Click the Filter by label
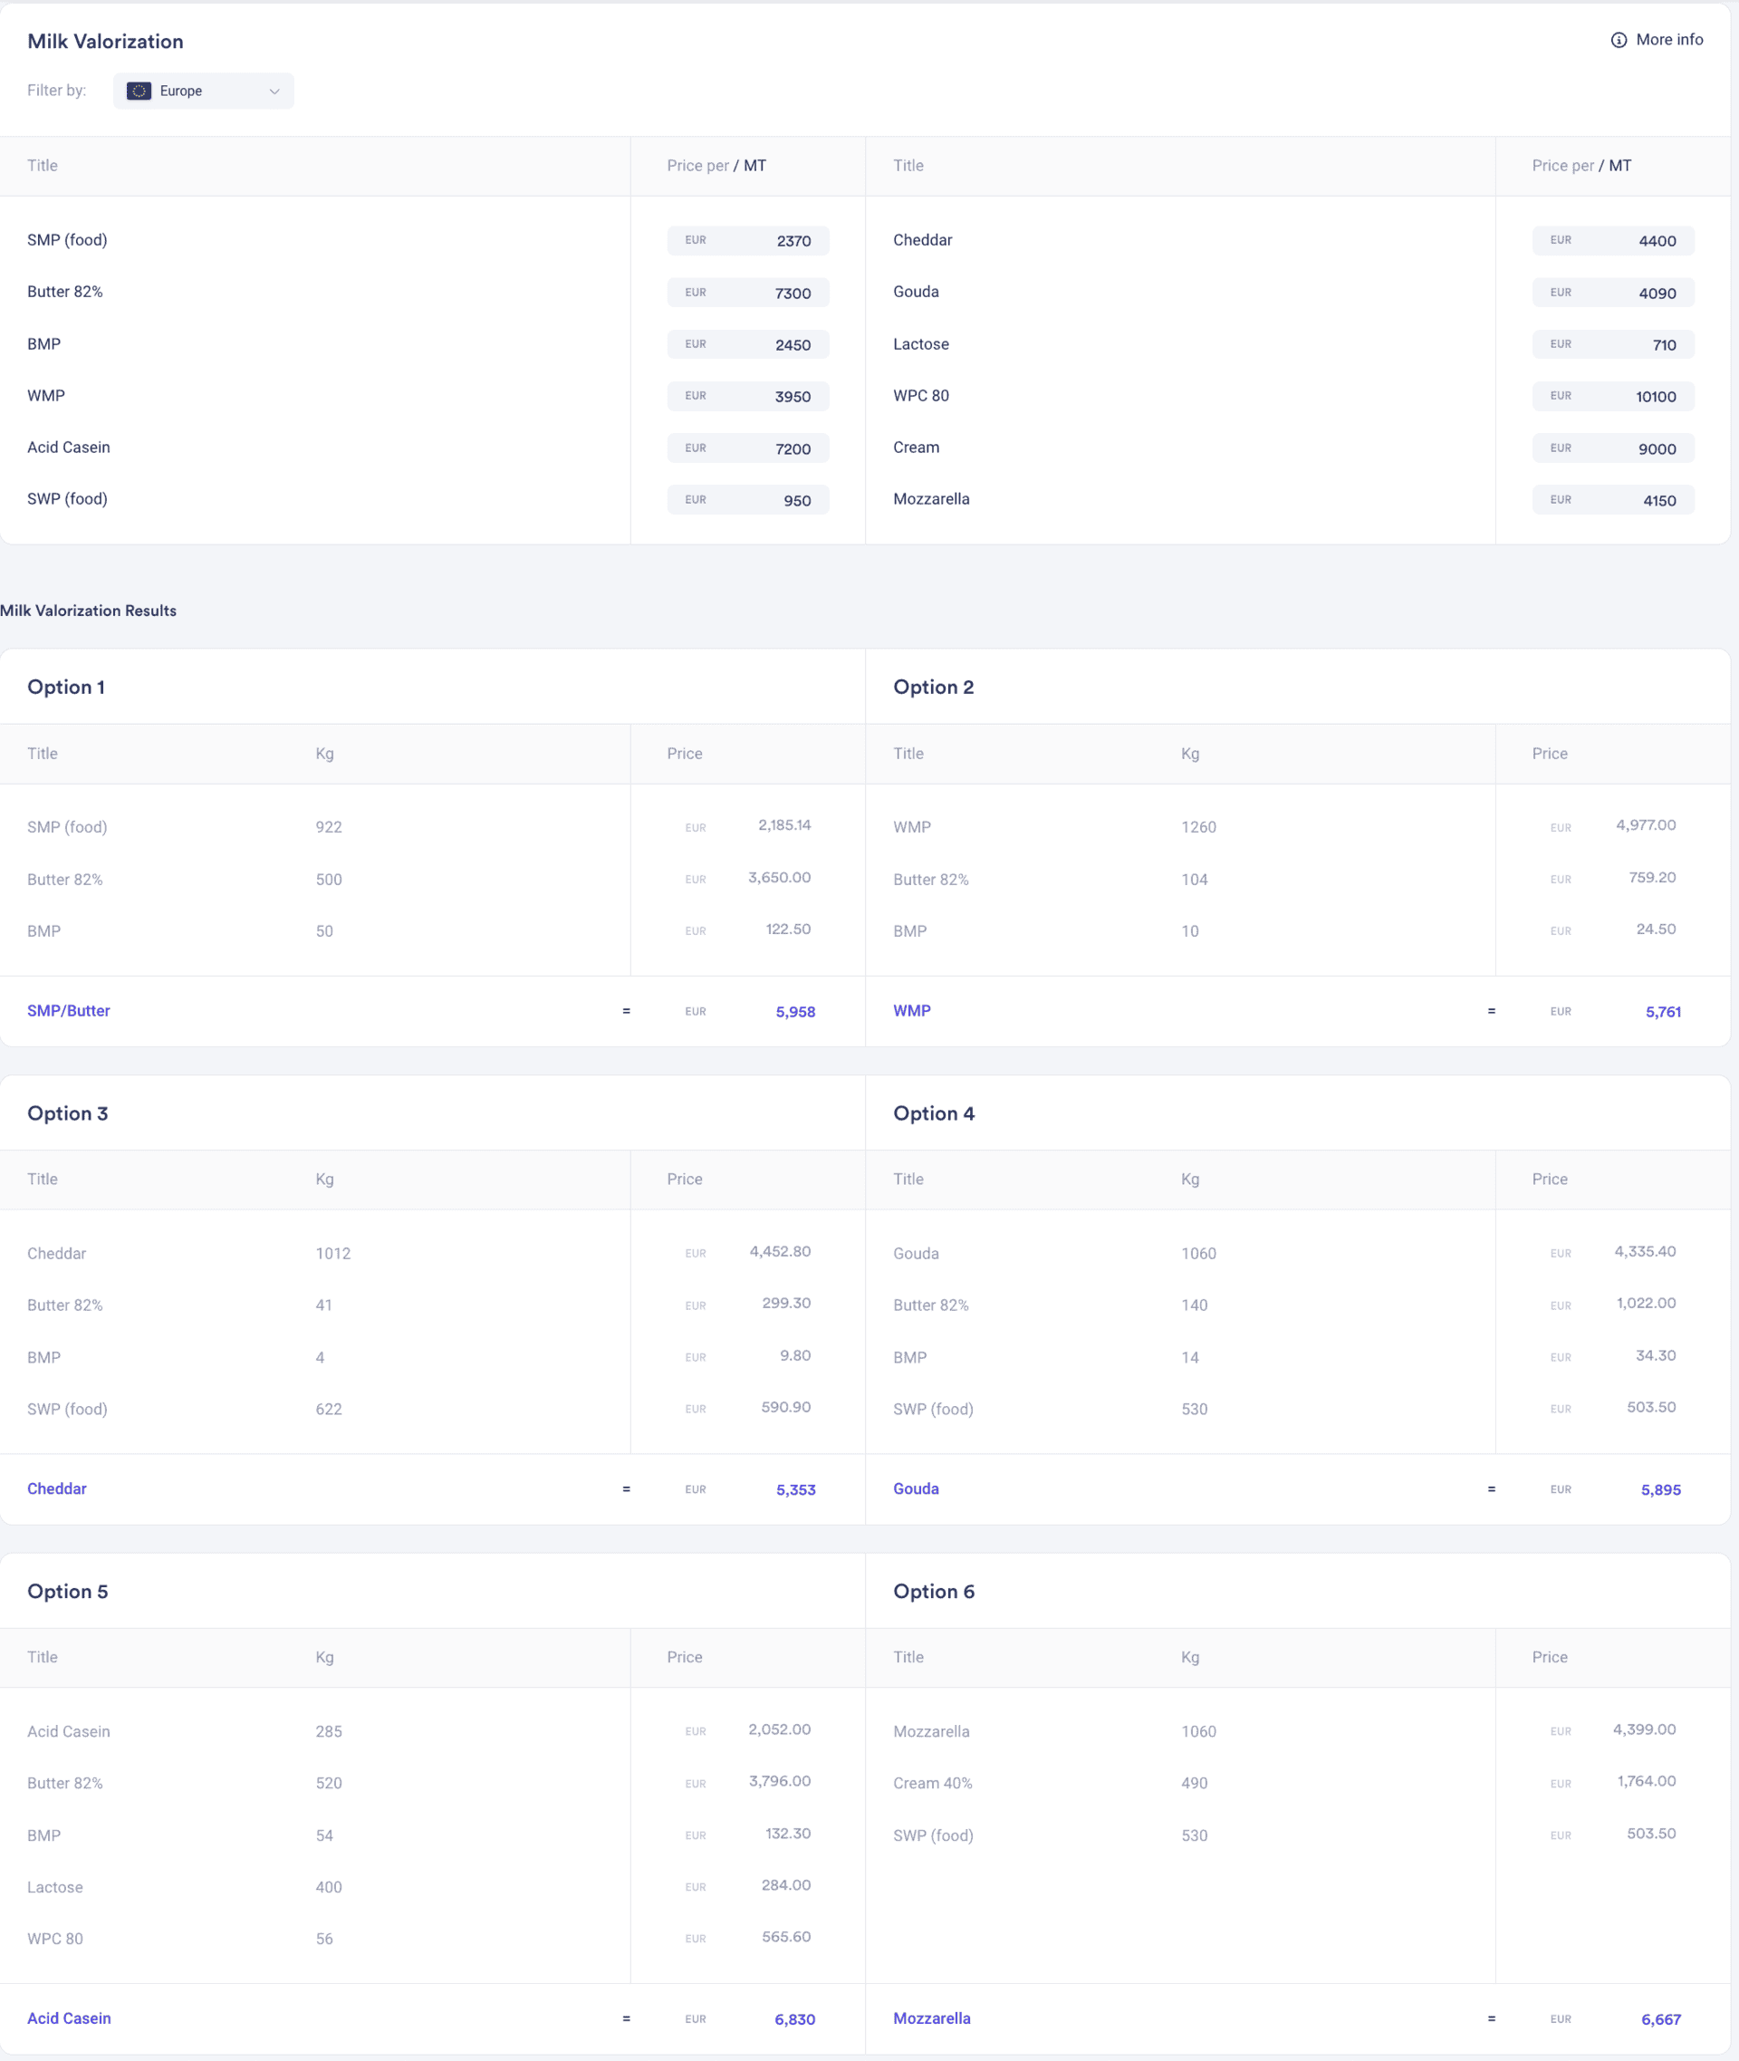This screenshot has height=2061, width=1739. pos(57,91)
